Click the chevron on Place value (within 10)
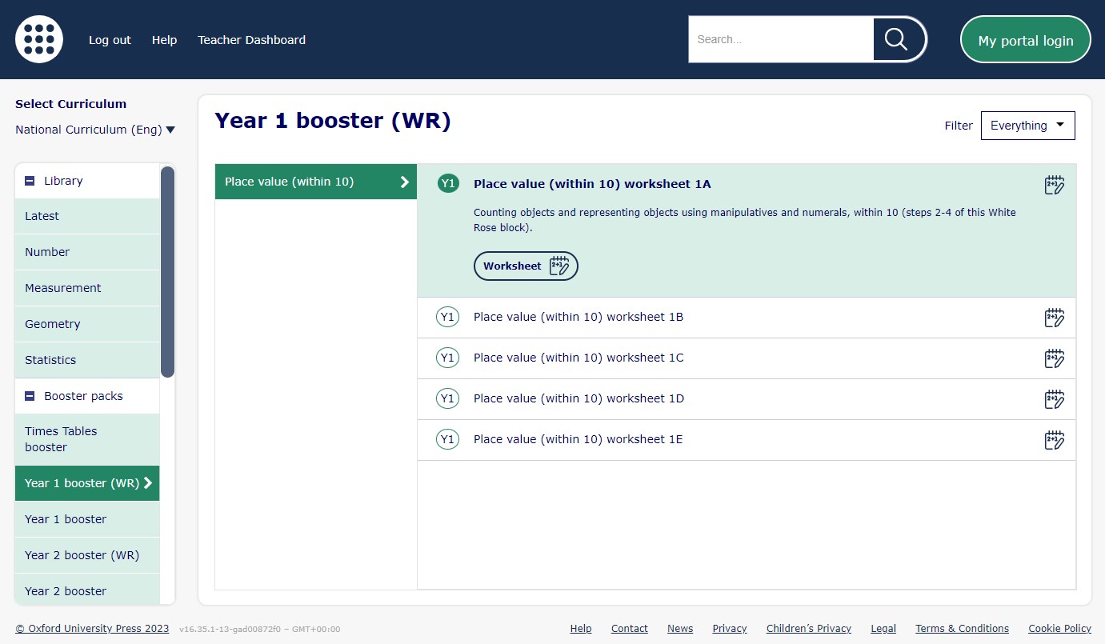The image size is (1105, 644). [405, 182]
